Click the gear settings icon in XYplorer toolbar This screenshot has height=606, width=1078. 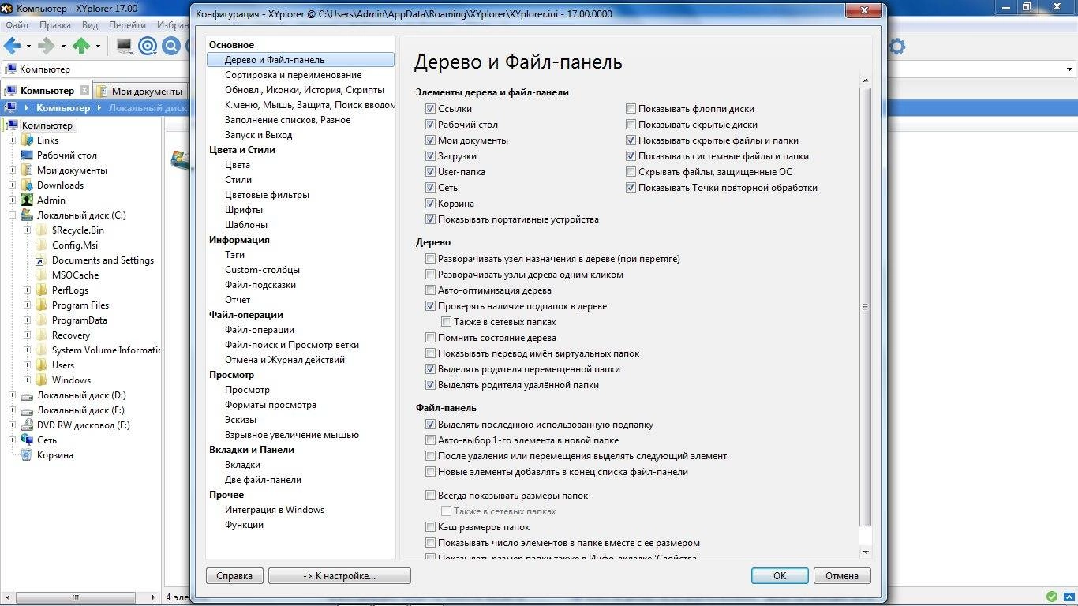[x=896, y=46]
